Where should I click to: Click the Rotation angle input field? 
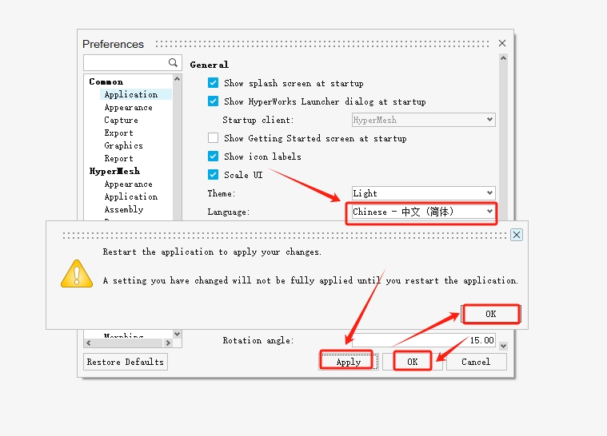(423, 340)
